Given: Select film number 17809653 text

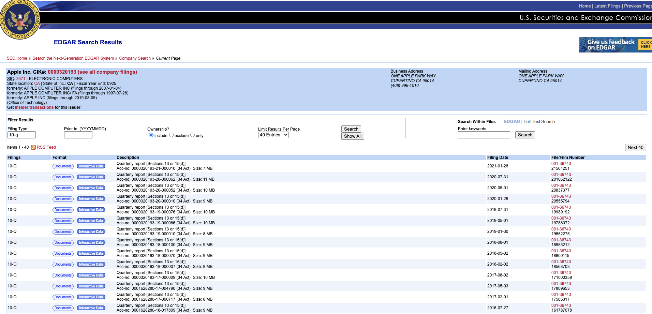Looking at the screenshot, I should tap(560, 288).
